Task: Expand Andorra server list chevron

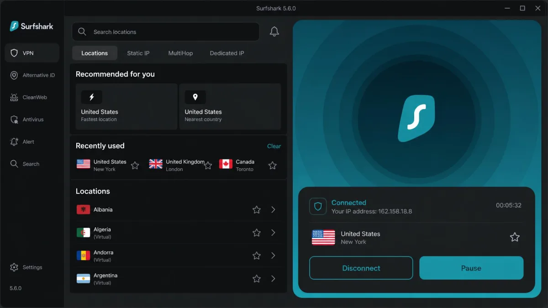Action: click(x=273, y=256)
